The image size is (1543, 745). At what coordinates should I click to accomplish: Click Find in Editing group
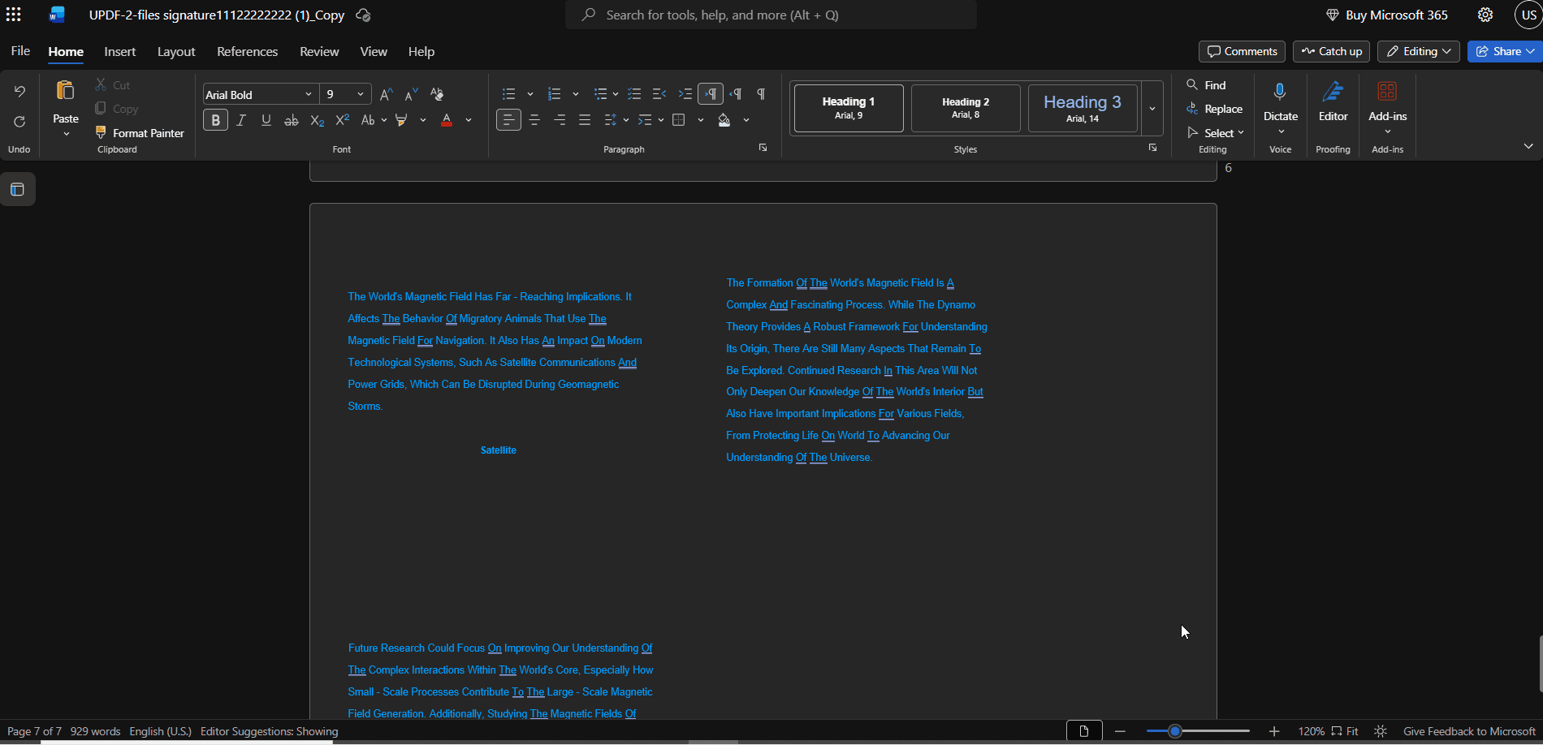(1206, 85)
